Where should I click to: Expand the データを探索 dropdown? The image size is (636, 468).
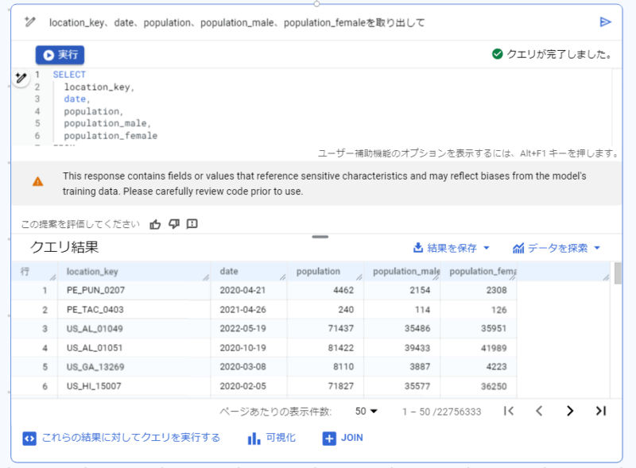[x=556, y=248]
